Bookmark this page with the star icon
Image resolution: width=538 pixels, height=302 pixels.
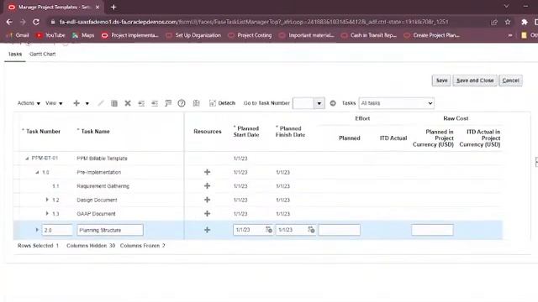click(x=508, y=22)
